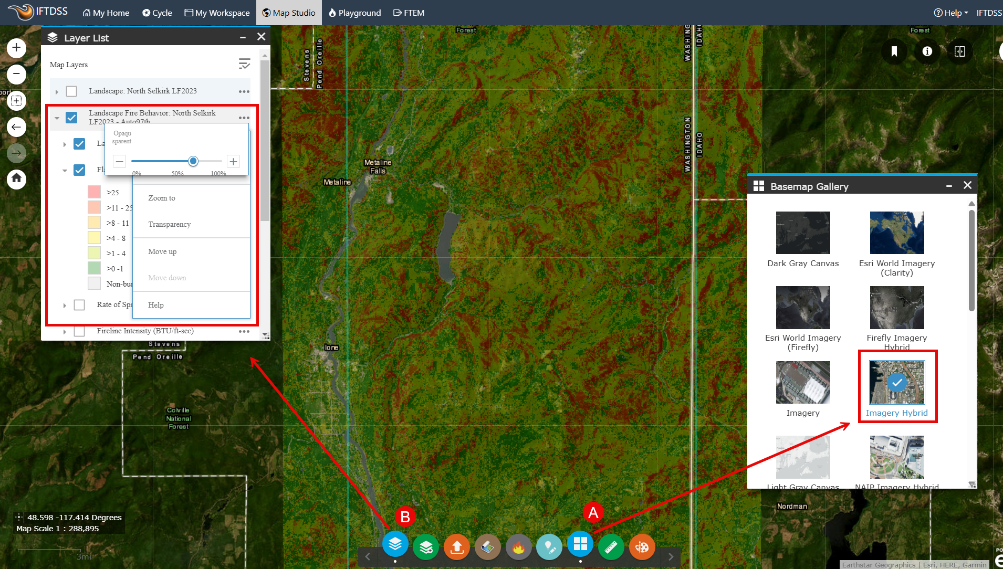Viewport: 1003px width, 569px height.
Task: Open the identify info tool
Action: pyautogui.click(x=926, y=51)
